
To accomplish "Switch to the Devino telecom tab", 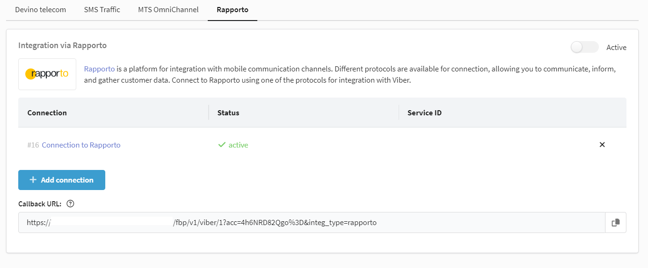I will (40, 9).
